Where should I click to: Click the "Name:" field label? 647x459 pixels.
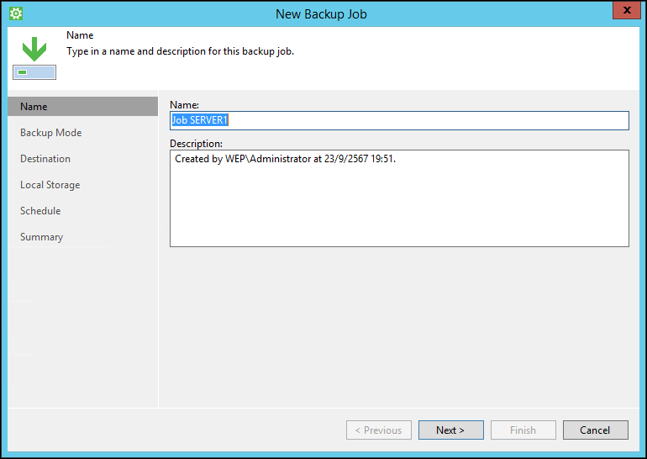[x=184, y=104]
